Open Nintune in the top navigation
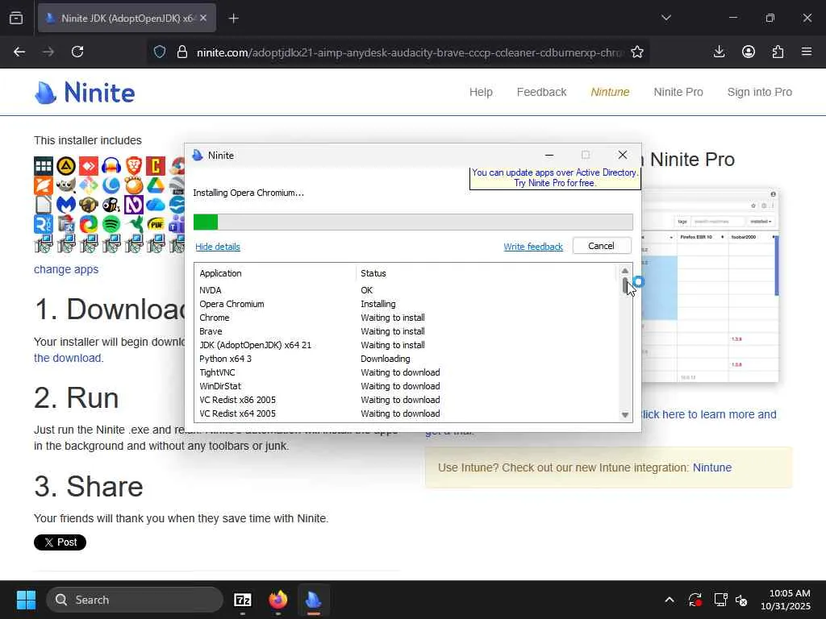The height and width of the screenshot is (619, 826). coord(610,92)
